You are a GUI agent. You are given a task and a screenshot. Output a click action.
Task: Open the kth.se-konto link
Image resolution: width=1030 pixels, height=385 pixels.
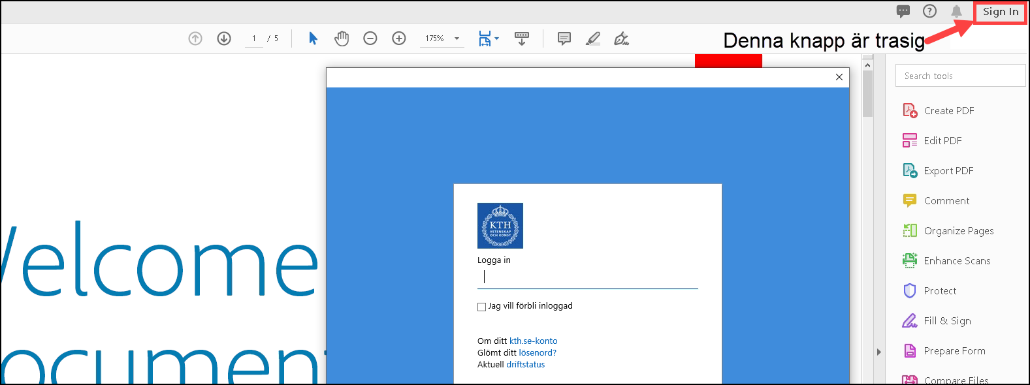(533, 341)
